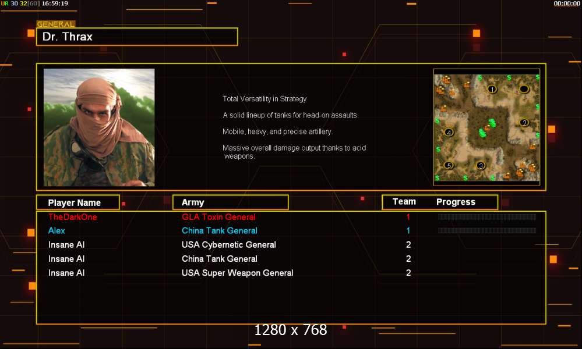Click the Player Name column header
Viewport: 582px width, 349px height.
78,202
